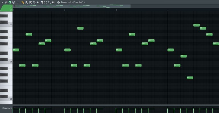Screen dimensions: 219x113
Task: Choose the Zoom magnifier tool
Action: (49, 2)
